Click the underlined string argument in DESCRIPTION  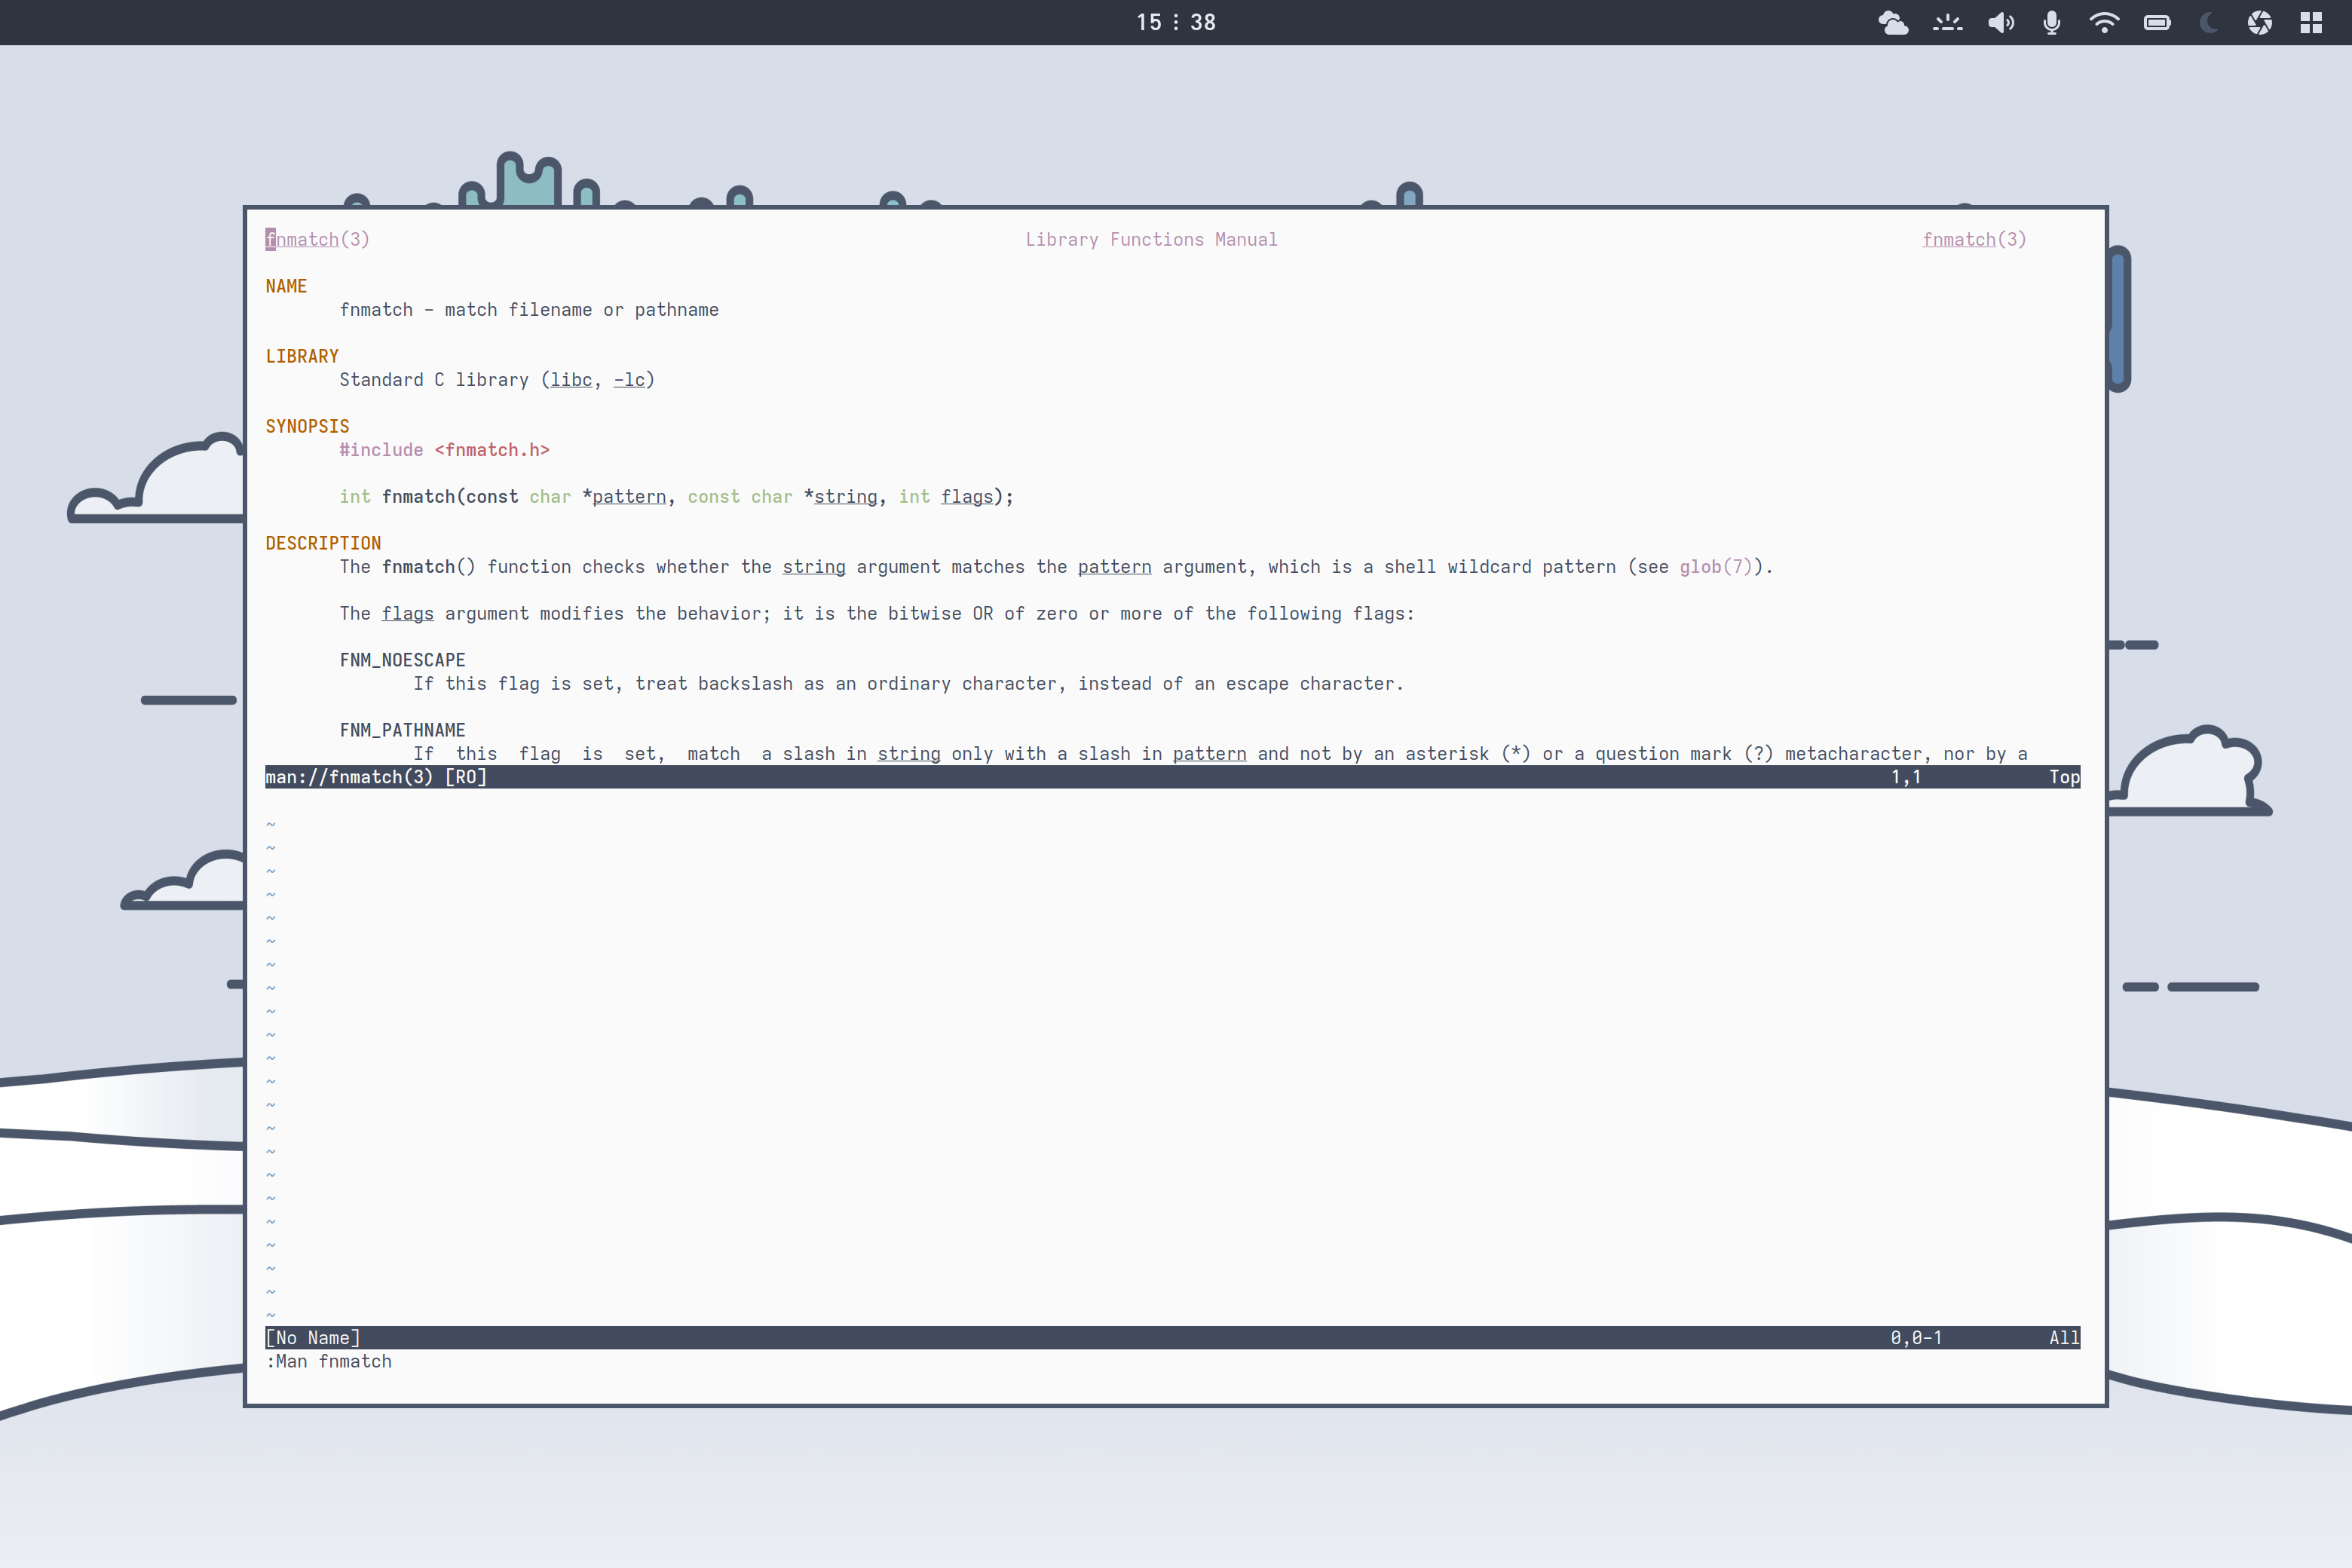[813, 566]
